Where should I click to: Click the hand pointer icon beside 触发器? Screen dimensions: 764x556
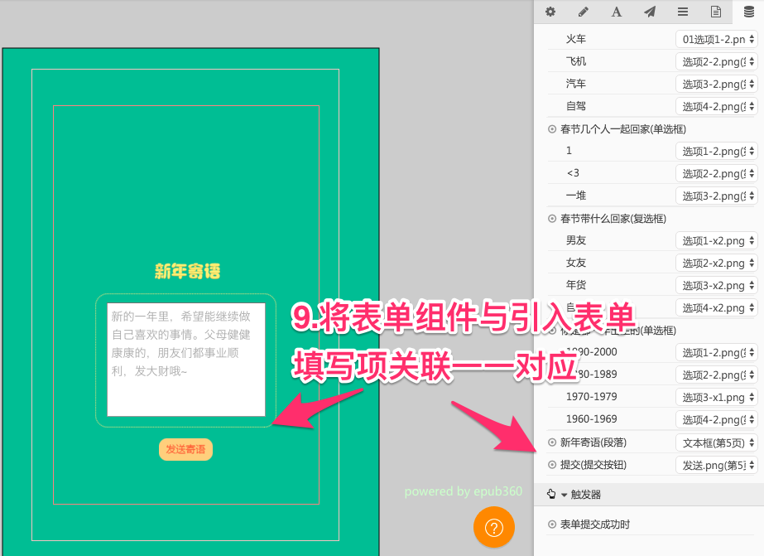[551, 495]
